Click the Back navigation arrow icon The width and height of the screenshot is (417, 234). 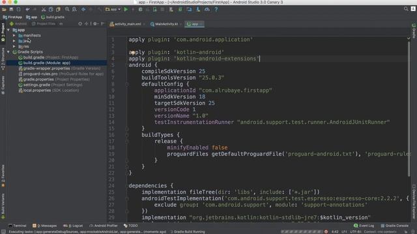pos(83,9)
